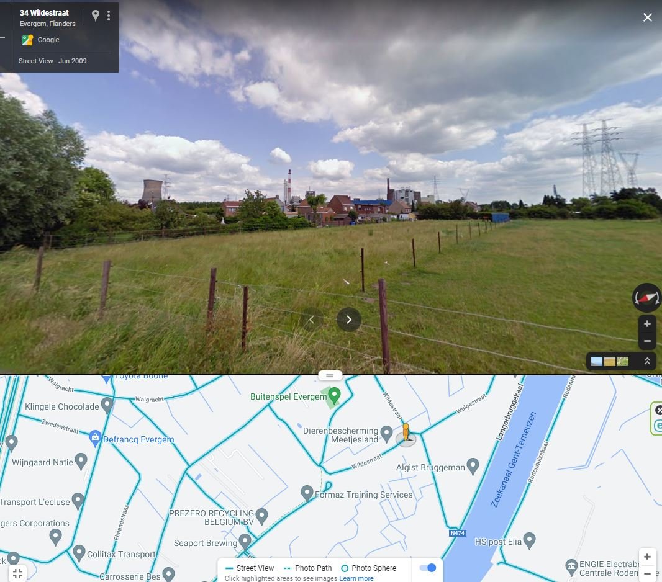Close the Street View with the X
Screen dimensions: 662x582
point(647,17)
